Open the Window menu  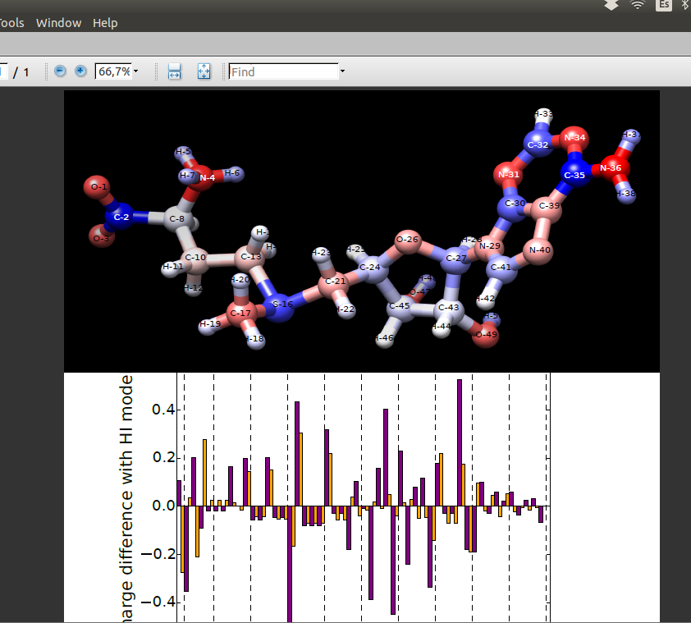(58, 23)
